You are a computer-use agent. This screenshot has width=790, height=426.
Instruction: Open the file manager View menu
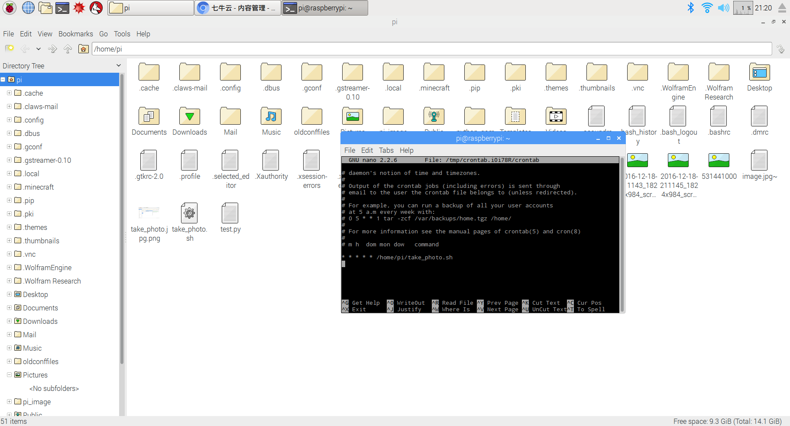[x=45, y=34]
